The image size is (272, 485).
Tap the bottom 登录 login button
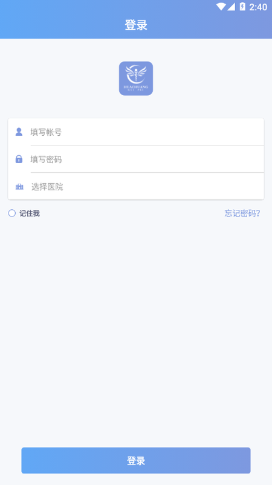[x=136, y=461]
